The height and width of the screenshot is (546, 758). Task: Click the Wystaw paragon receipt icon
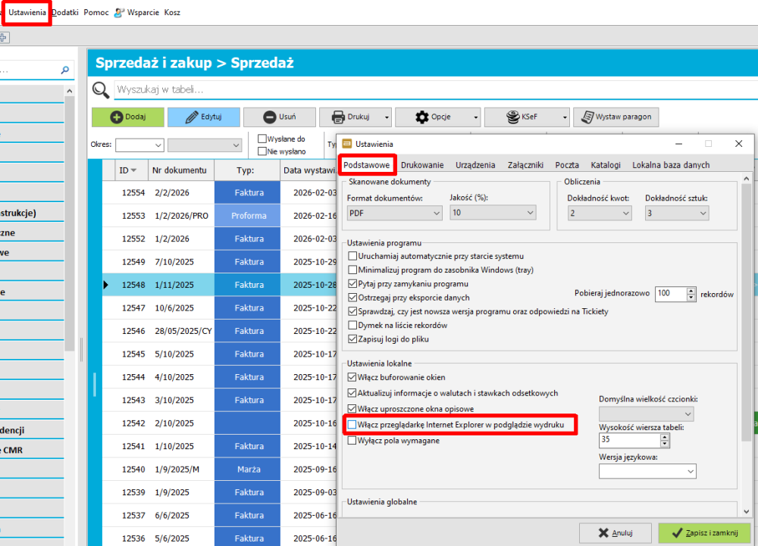click(587, 117)
